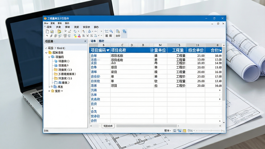
Task: Close the project tree side panel
Action: (x=85, y=41)
